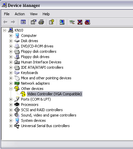The image size is (133, 149).
Task: Open Properties from the toolbar icon
Action: tap(34, 22)
